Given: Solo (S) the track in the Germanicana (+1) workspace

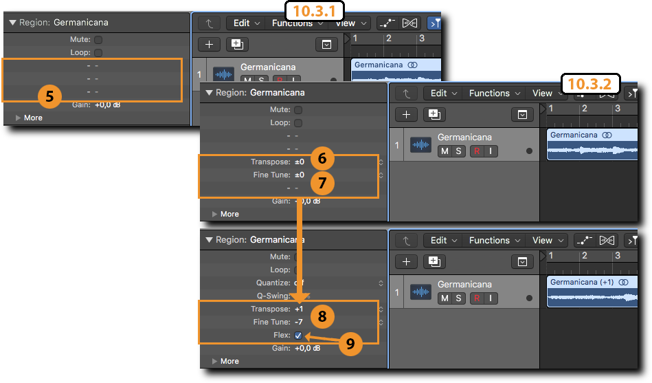Looking at the screenshot, I should point(458,298).
